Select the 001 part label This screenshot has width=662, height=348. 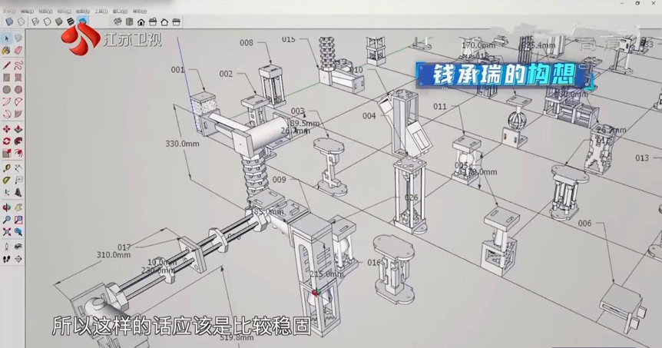tap(177, 70)
